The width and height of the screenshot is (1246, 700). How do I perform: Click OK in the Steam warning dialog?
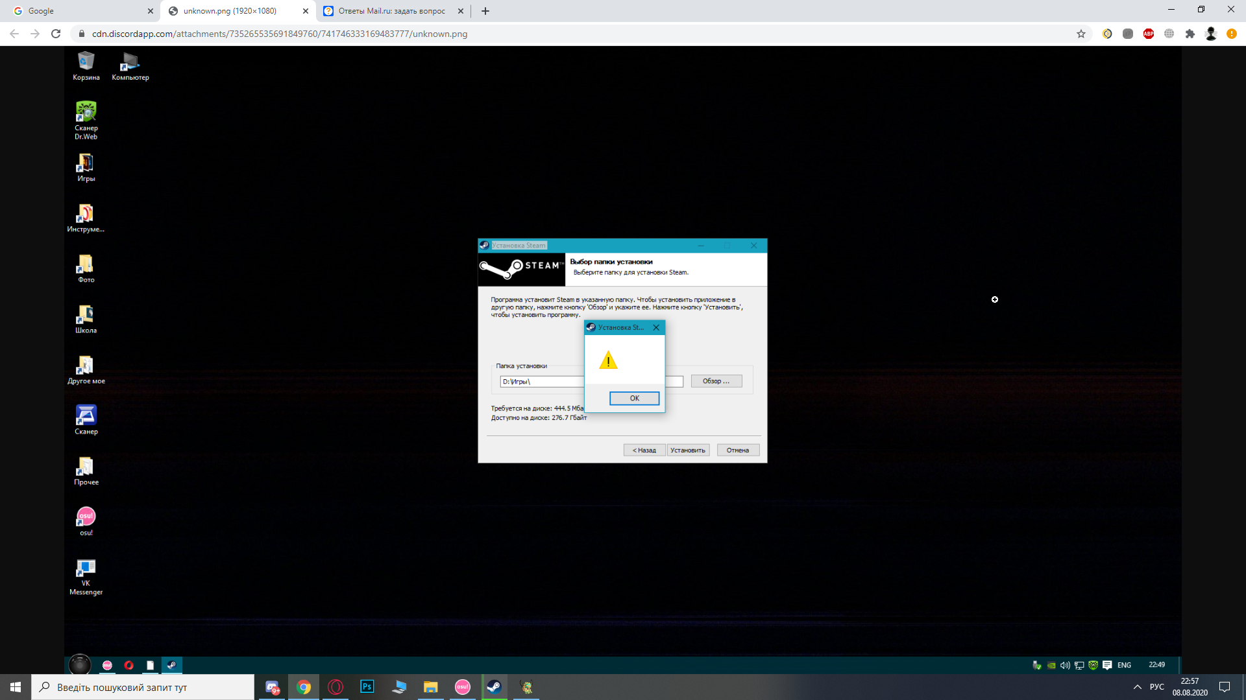tap(634, 398)
